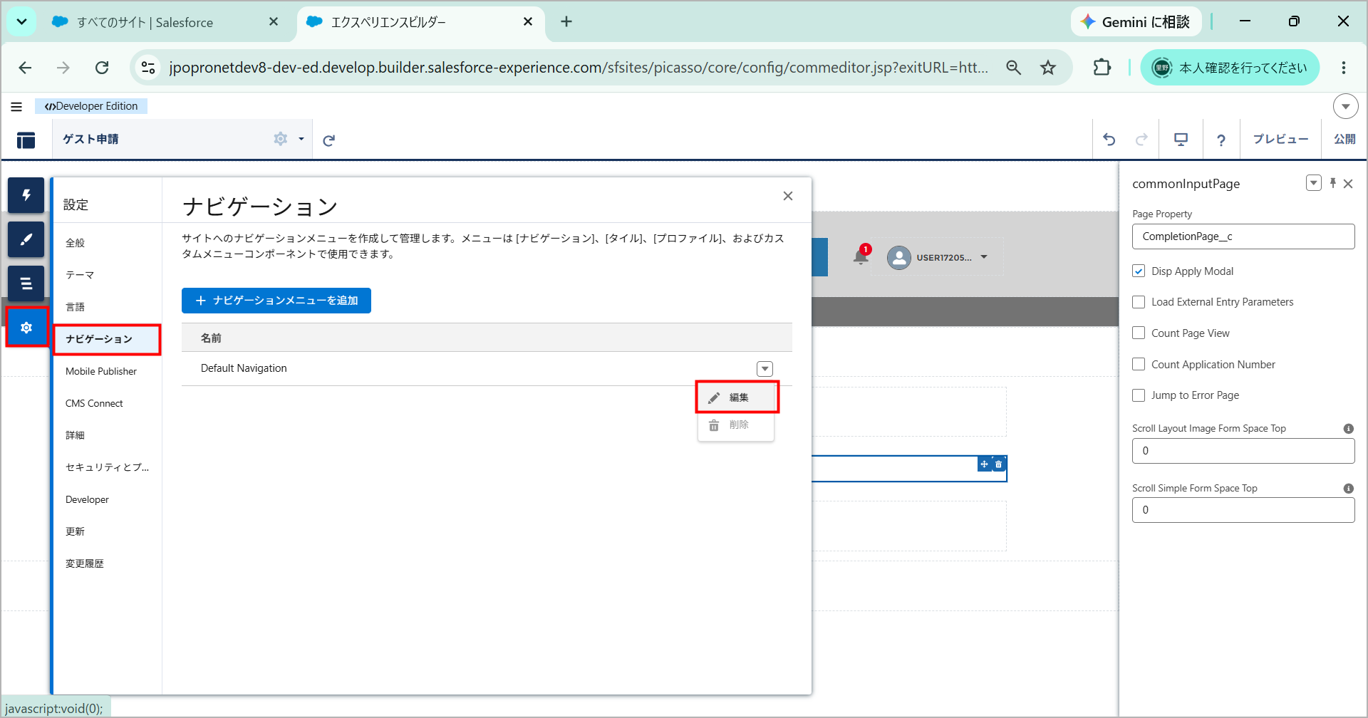This screenshot has height=718, width=1368.
Task: Select Mobile Publisher in settings menu
Action: pyautogui.click(x=101, y=371)
